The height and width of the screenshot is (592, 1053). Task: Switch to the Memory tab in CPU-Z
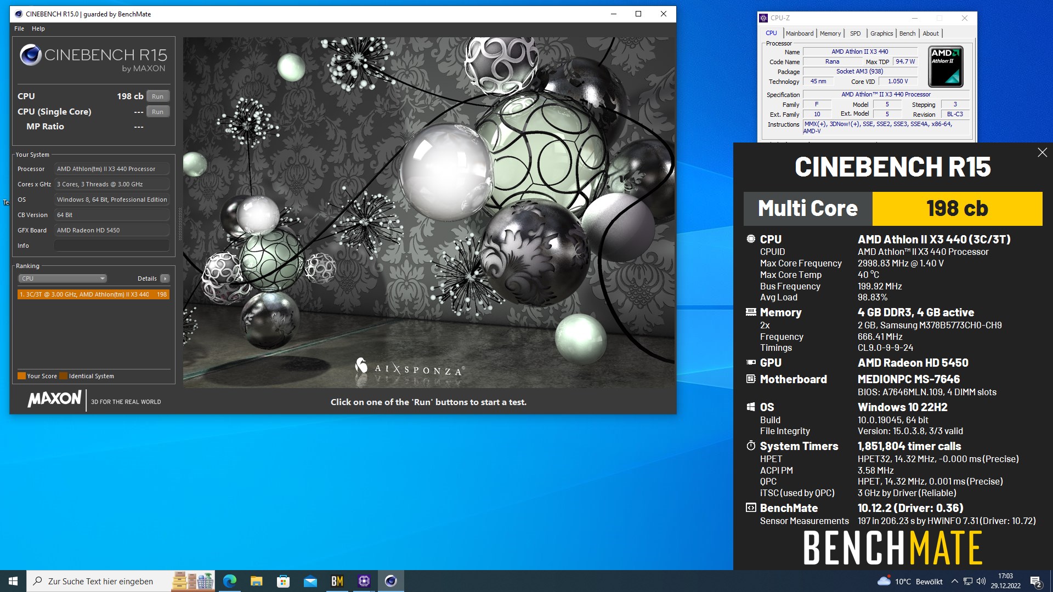coord(830,33)
